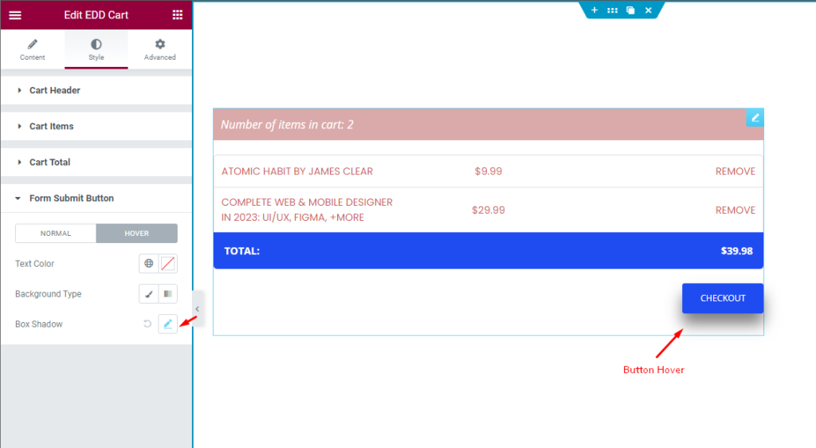Edit Box Shadow with pencil icon

coord(167,324)
